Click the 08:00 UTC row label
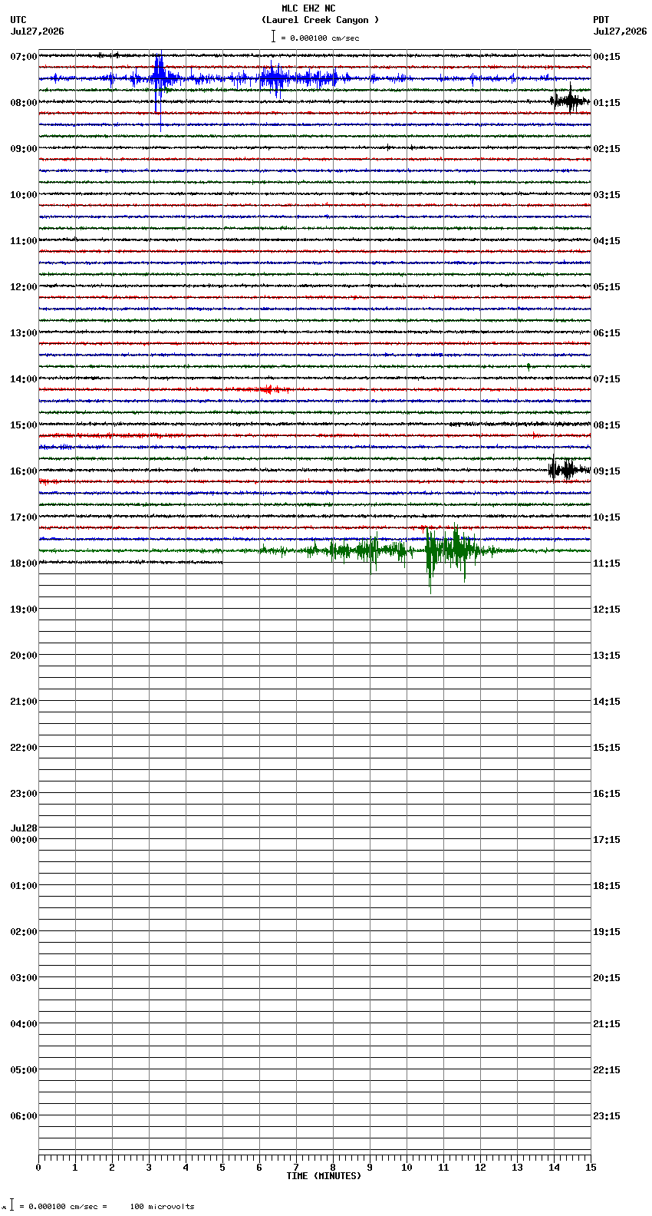652x1216 pixels. pyautogui.click(x=24, y=103)
